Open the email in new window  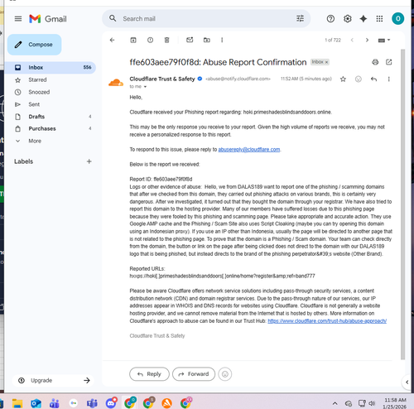(388, 62)
